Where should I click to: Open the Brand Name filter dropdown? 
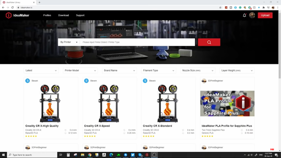click(x=119, y=70)
